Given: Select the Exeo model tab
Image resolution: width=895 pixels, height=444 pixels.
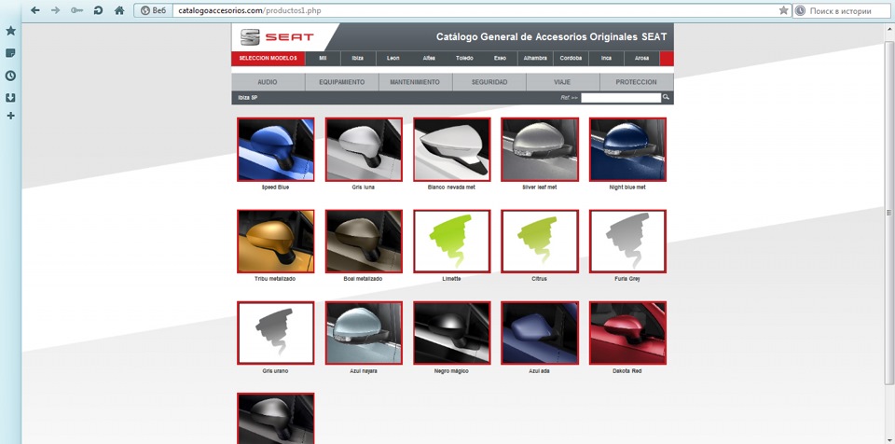Looking at the screenshot, I should 500,58.
